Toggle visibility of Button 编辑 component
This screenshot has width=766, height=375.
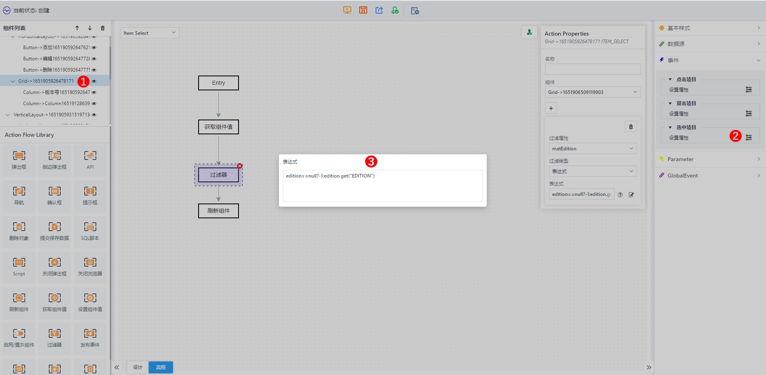tap(94, 59)
